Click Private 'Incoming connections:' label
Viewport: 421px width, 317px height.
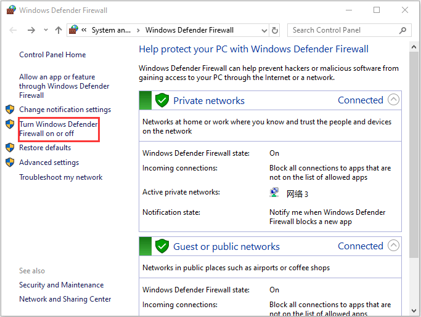180,169
